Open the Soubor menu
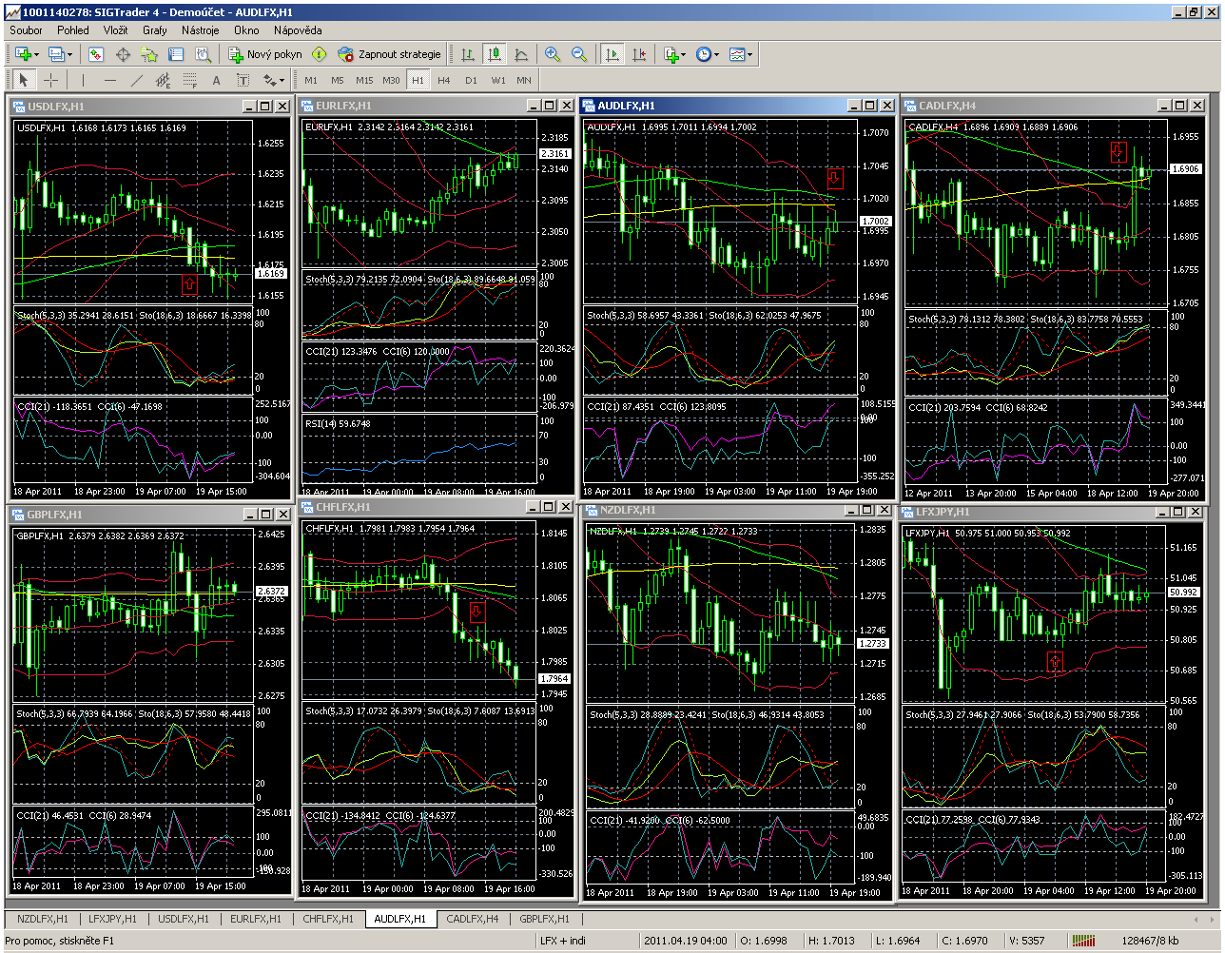The image size is (1225, 953). coord(26,29)
